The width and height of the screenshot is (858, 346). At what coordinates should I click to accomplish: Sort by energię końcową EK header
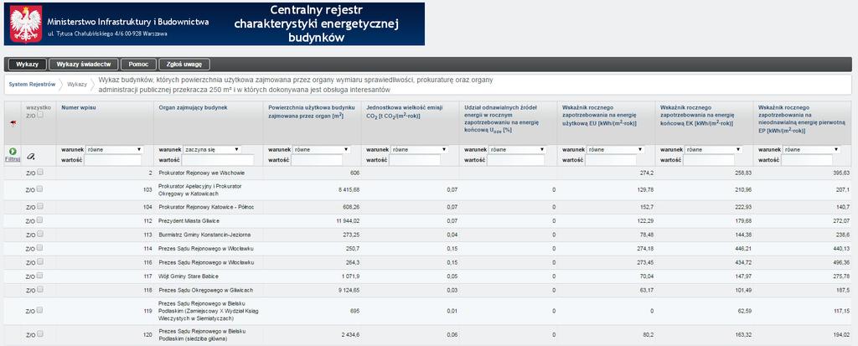(x=698, y=116)
